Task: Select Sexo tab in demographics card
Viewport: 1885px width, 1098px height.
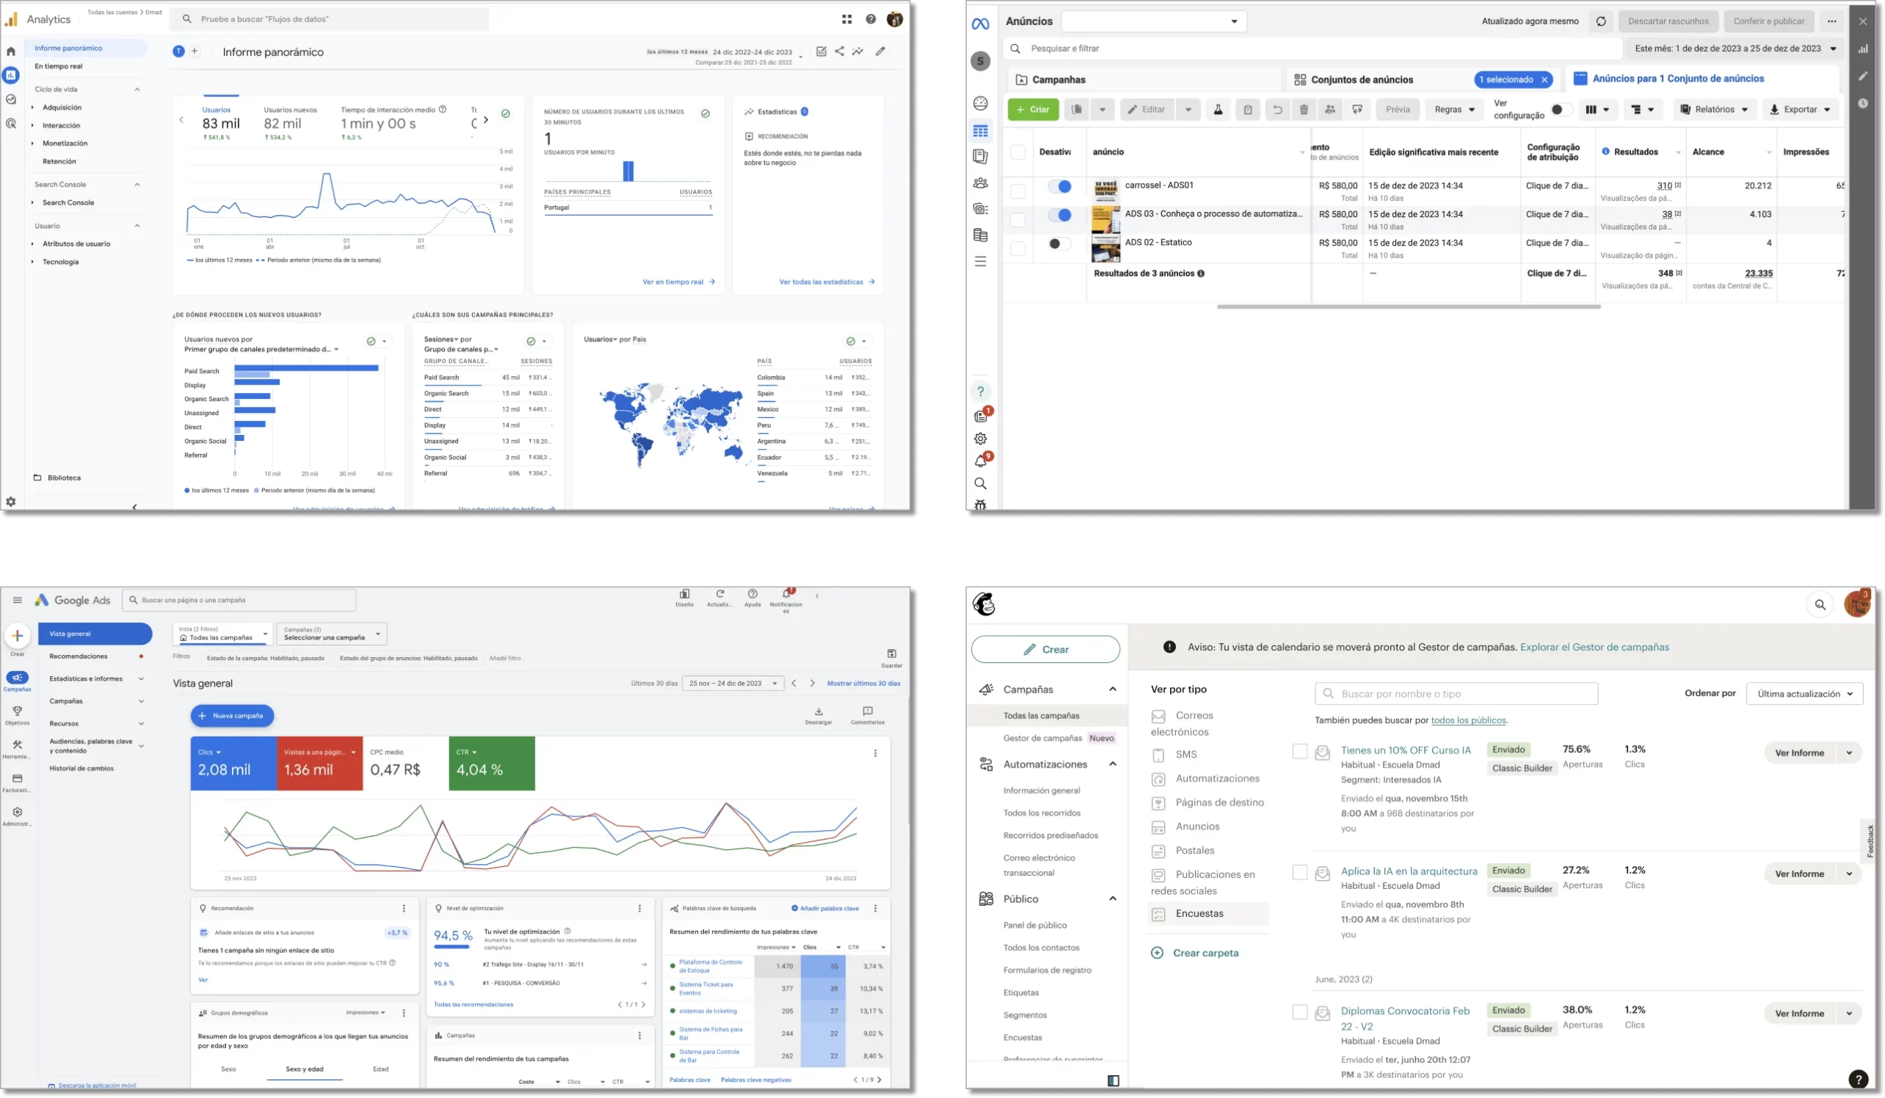Action: point(228,1069)
